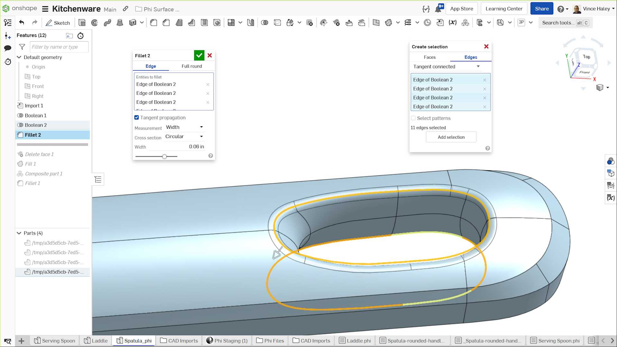Enable the Select patterns checkbox
617x347 pixels.
click(x=413, y=118)
